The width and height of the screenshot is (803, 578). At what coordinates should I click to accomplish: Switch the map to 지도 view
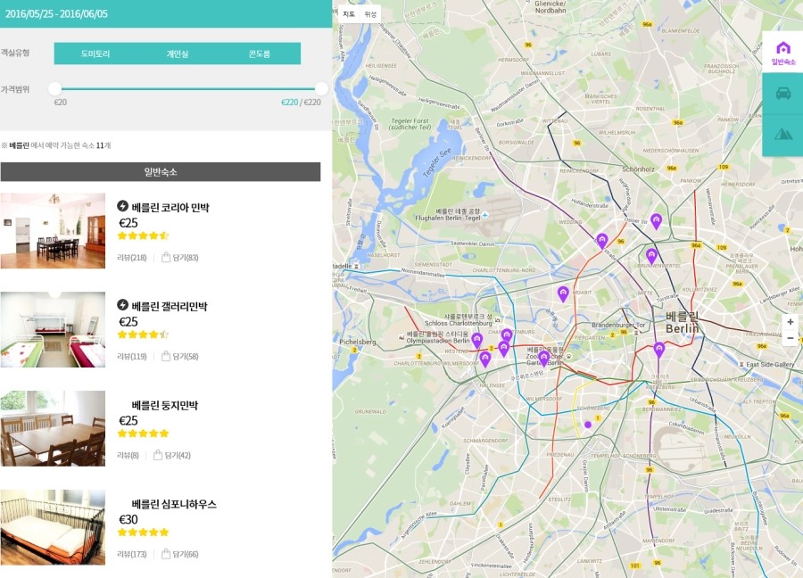click(x=349, y=14)
